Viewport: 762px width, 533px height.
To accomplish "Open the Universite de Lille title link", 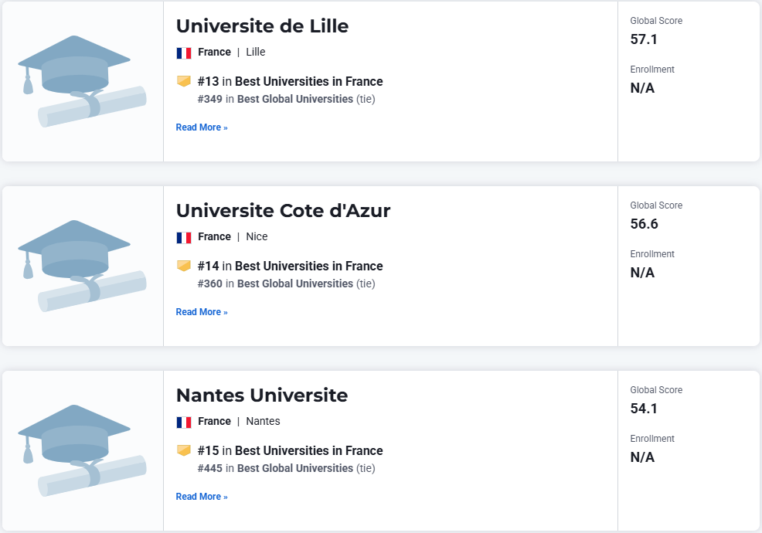I will pos(263,26).
